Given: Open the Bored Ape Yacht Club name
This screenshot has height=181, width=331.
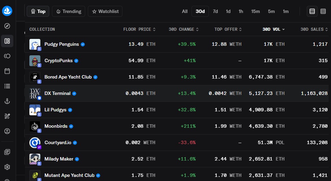Looking at the screenshot, I should click(x=68, y=77).
